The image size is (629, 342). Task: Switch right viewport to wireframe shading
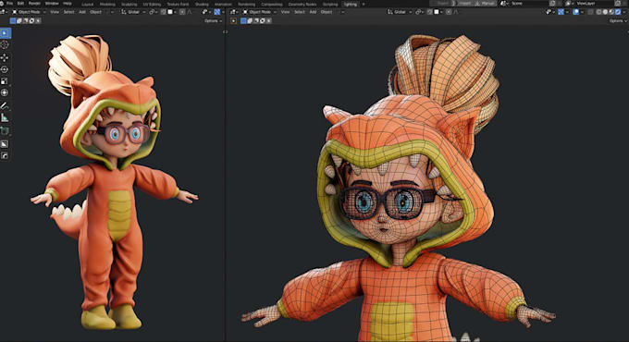click(598, 12)
